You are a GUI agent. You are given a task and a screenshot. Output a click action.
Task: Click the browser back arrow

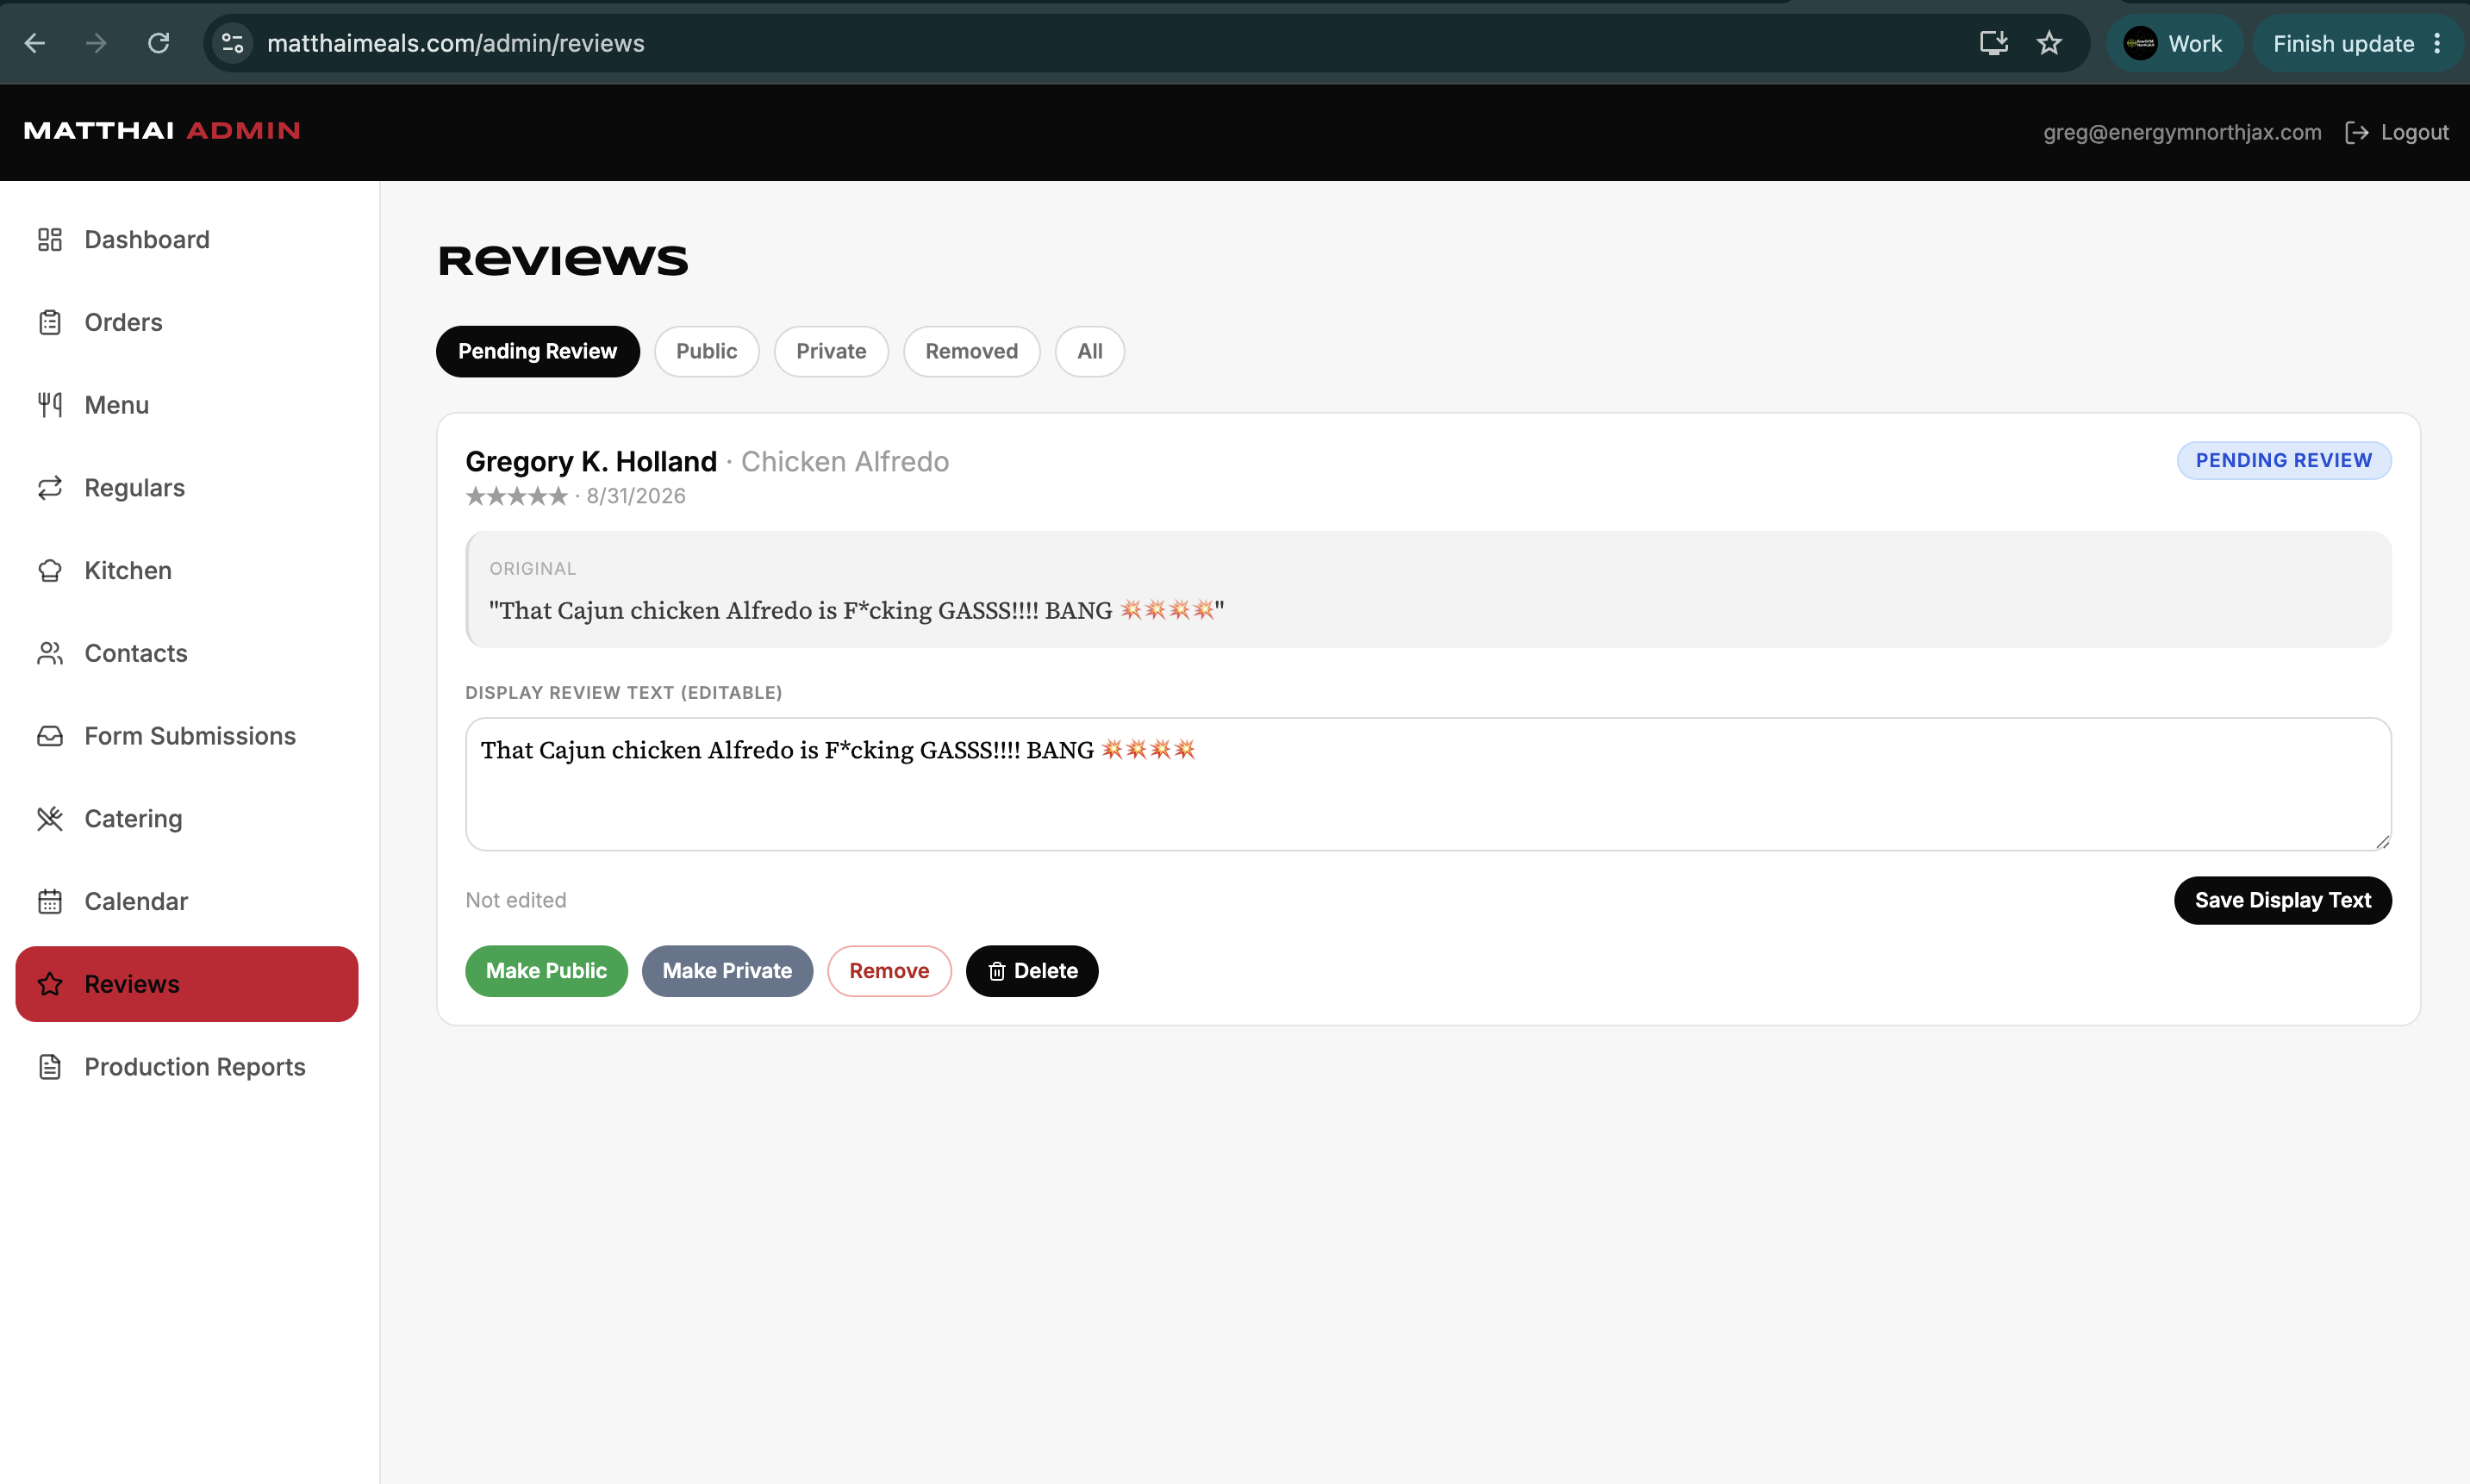pyautogui.click(x=35, y=43)
